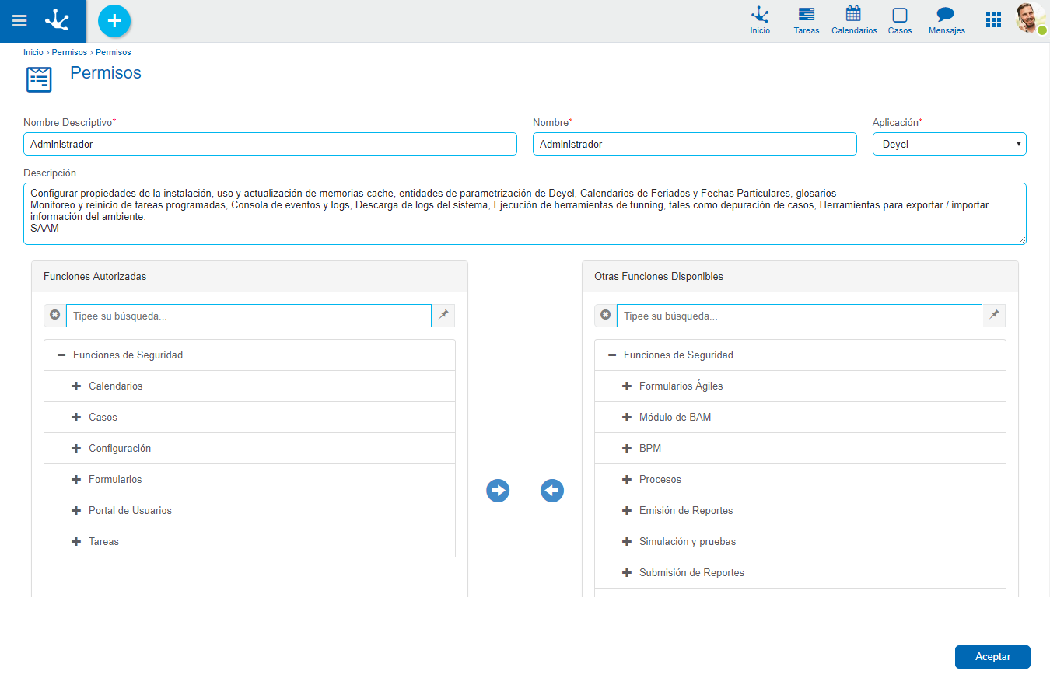Focus the Nombre input field
1050x692 pixels.
[695, 144]
